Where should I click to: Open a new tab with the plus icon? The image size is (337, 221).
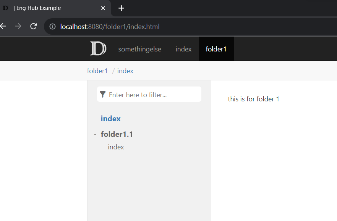(121, 8)
